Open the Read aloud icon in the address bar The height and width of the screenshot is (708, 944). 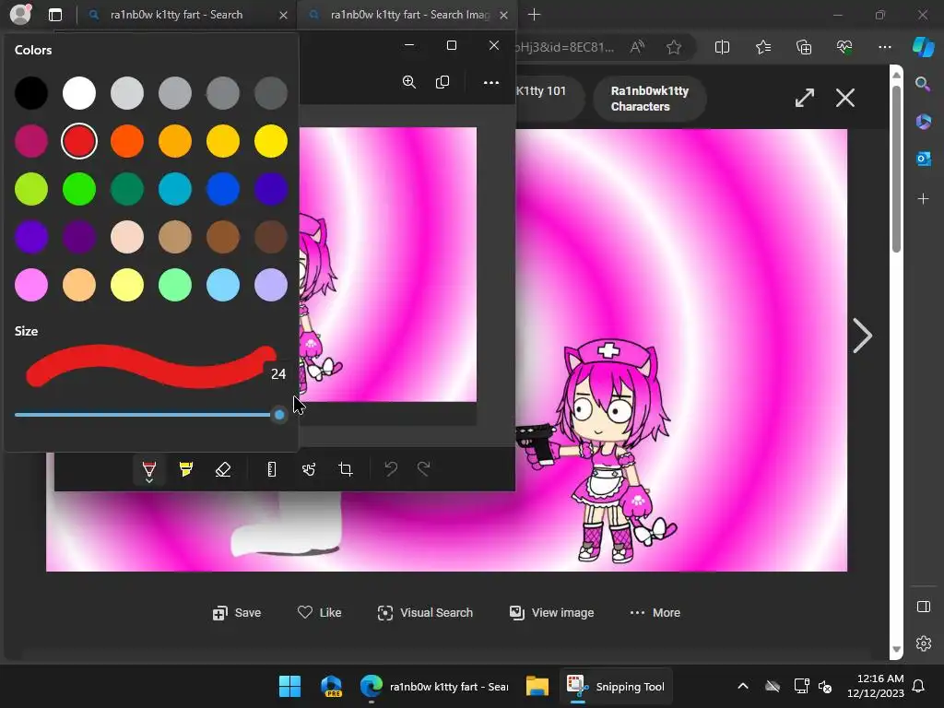[x=637, y=47]
